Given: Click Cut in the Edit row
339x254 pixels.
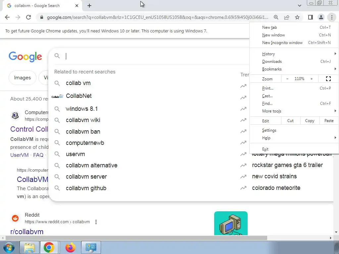Looking at the screenshot, I should click(291, 121).
